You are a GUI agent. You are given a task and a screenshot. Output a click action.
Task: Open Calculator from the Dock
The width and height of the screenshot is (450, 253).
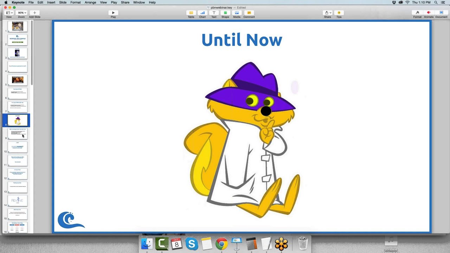pos(251,244)
